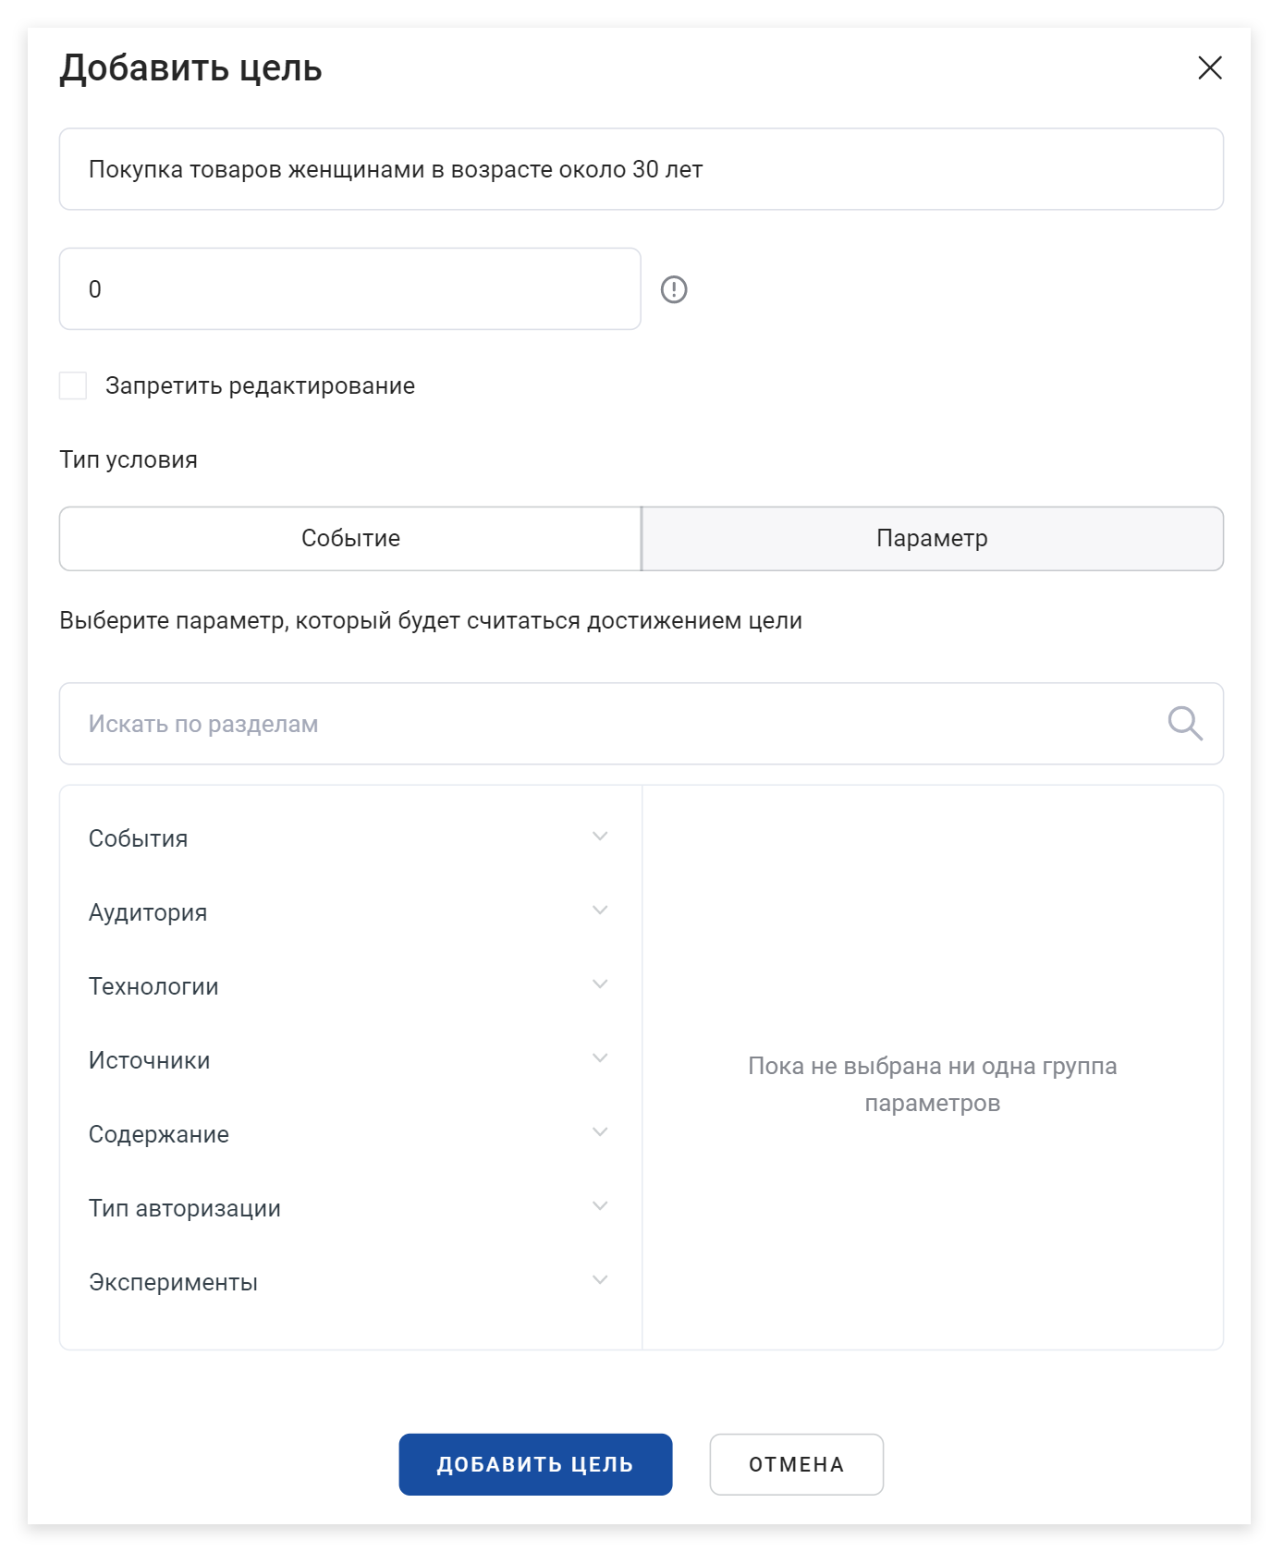This screenshot has height=1552, width=1284.
Task: Switch condition type to Событие
Action: [350, 539]
